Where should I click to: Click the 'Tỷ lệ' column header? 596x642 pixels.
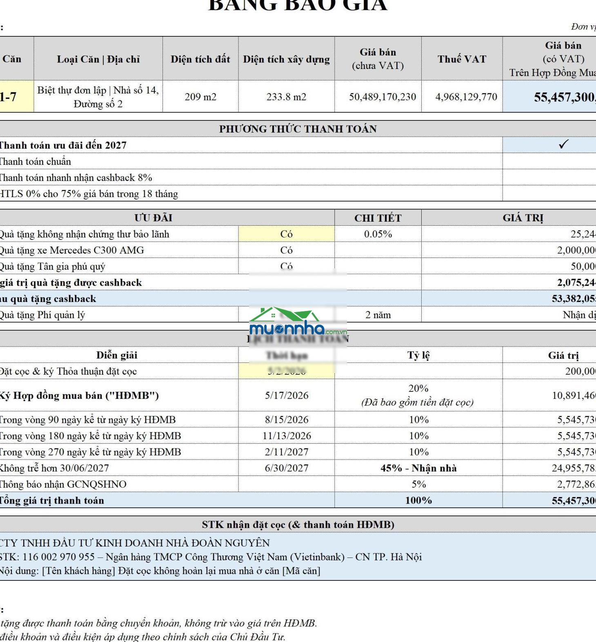(x=419, y=355)
